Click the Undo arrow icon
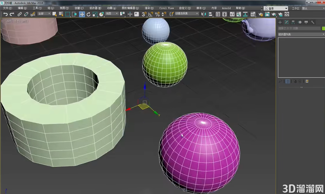 (5, 14)
